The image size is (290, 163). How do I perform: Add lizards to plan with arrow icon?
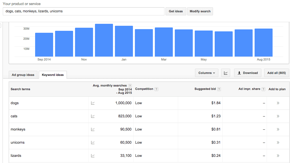[278, 156]
